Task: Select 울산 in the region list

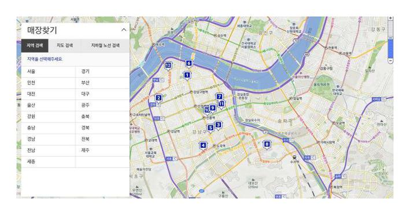Action: point(48,105)
